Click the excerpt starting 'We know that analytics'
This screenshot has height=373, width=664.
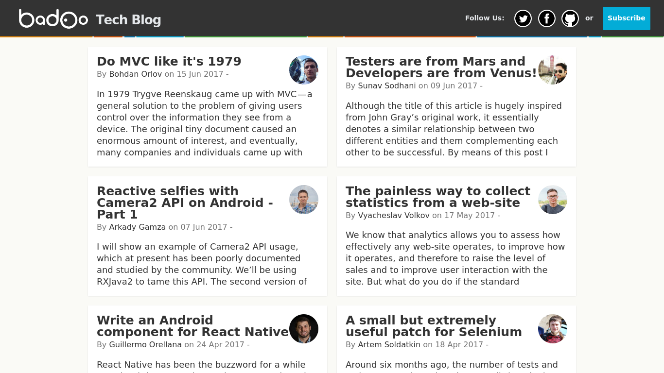[x=456, y=258]
